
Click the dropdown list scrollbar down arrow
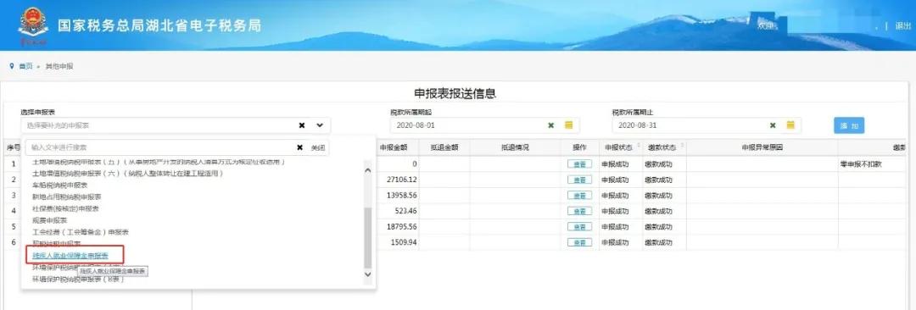(367, 274)
